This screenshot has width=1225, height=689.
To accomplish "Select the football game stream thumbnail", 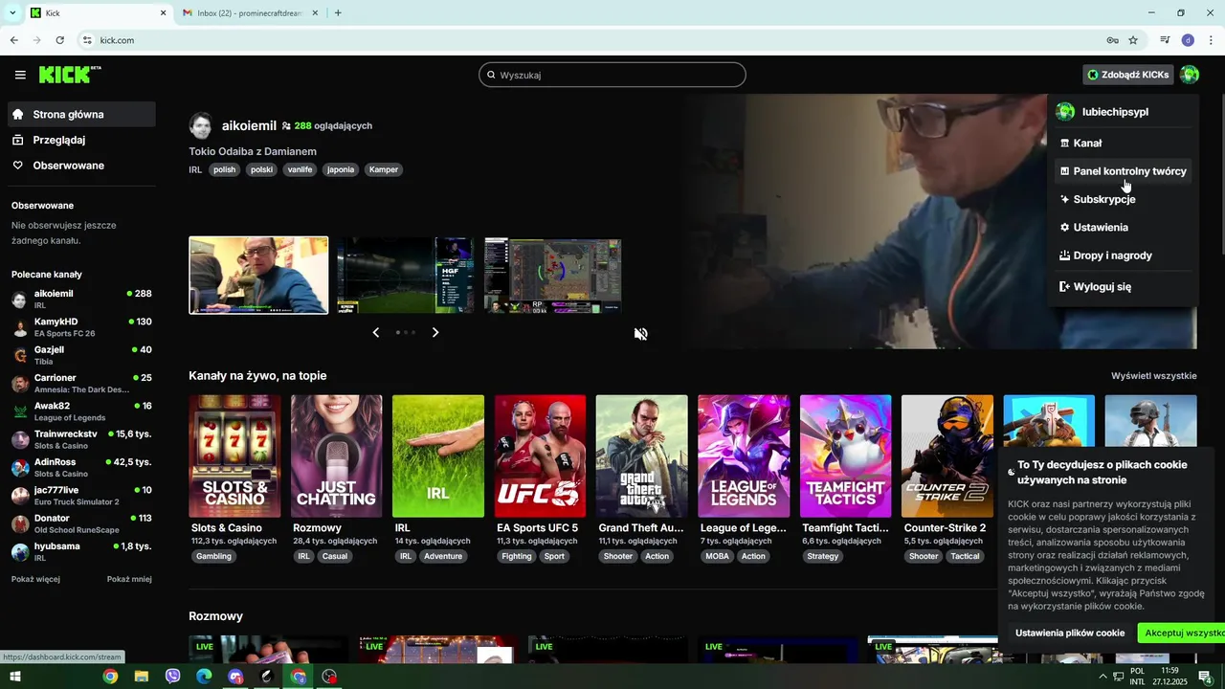I will click(x=406, y=276).
